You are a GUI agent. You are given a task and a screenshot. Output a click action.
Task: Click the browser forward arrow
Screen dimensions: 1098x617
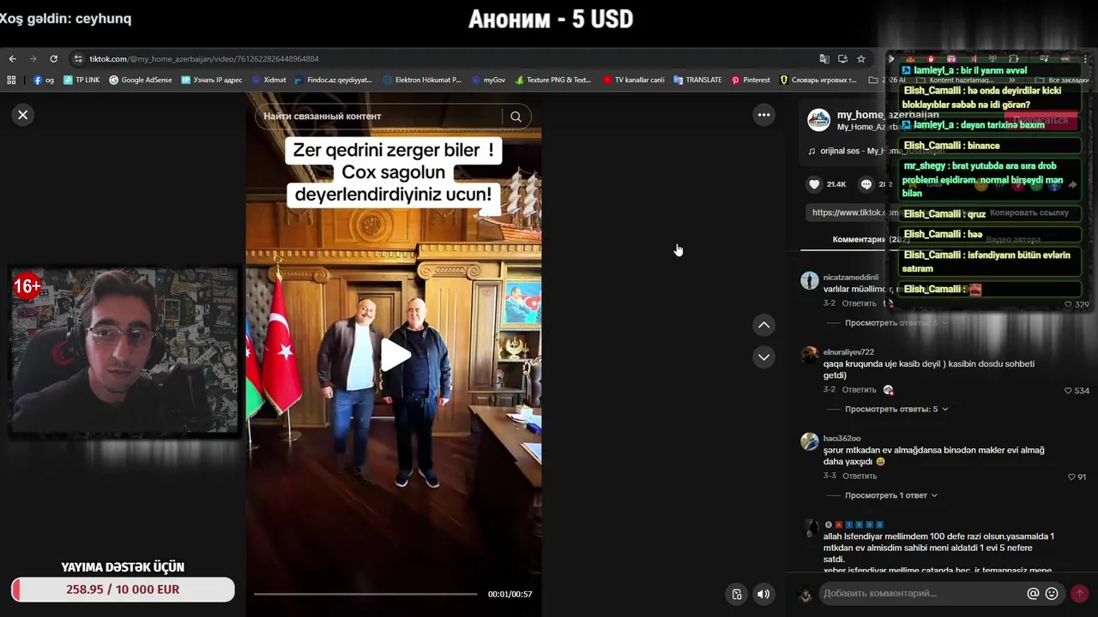click(x=33, y=59)
